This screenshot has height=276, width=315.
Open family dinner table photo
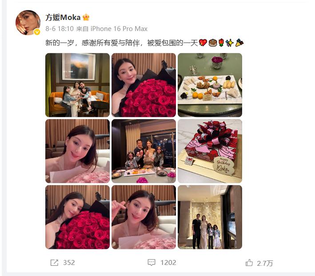tap(144, 151)
